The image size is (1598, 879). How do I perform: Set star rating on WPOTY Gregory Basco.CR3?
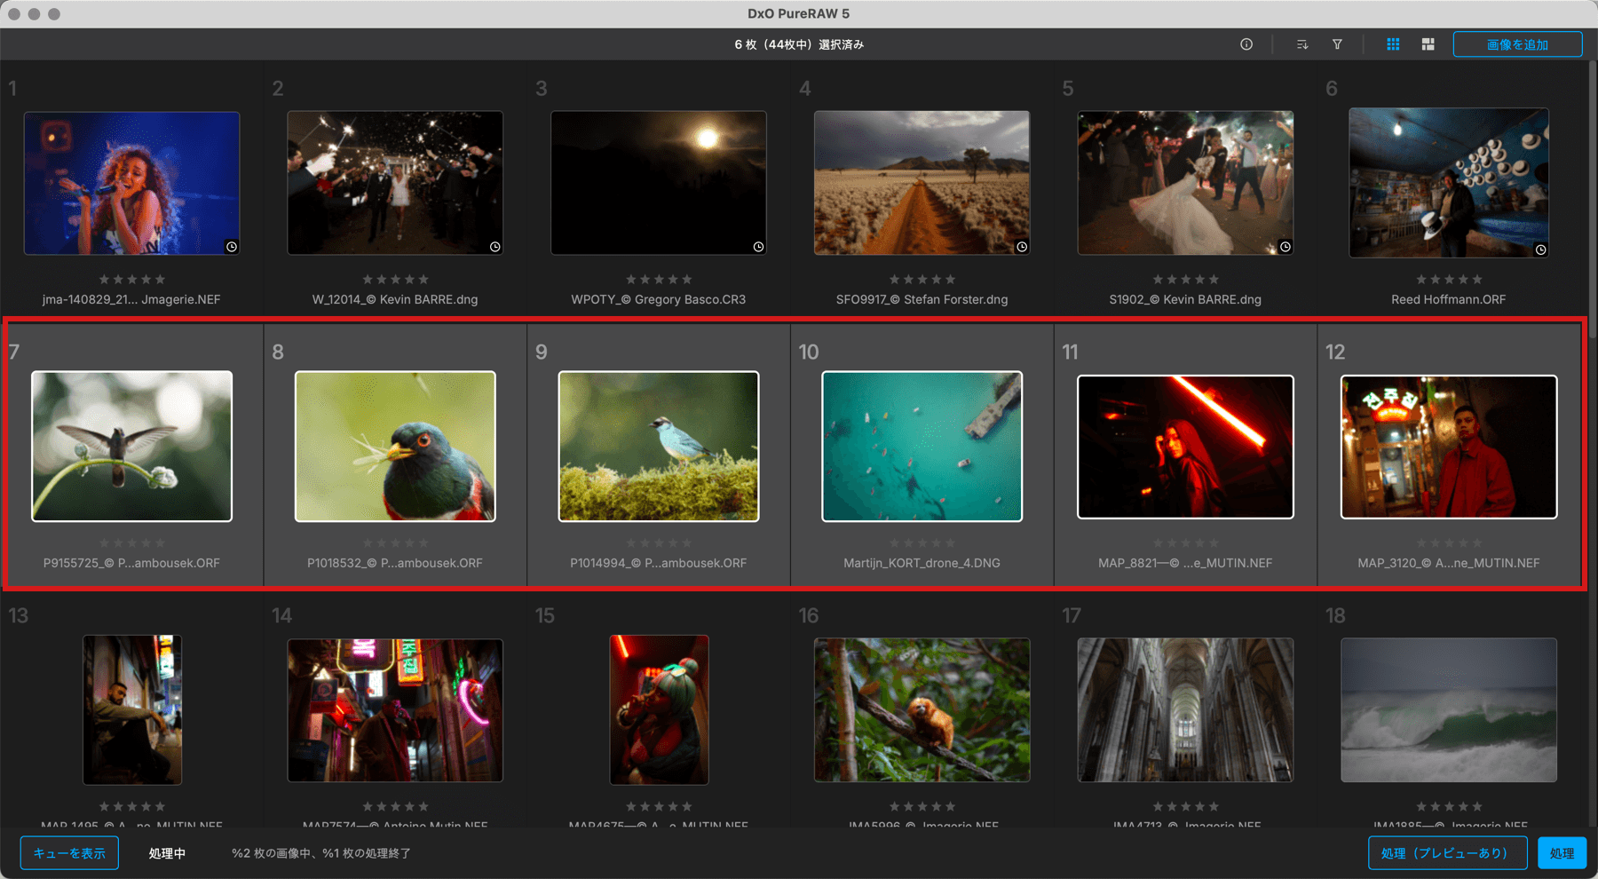[x=659, y=279]
